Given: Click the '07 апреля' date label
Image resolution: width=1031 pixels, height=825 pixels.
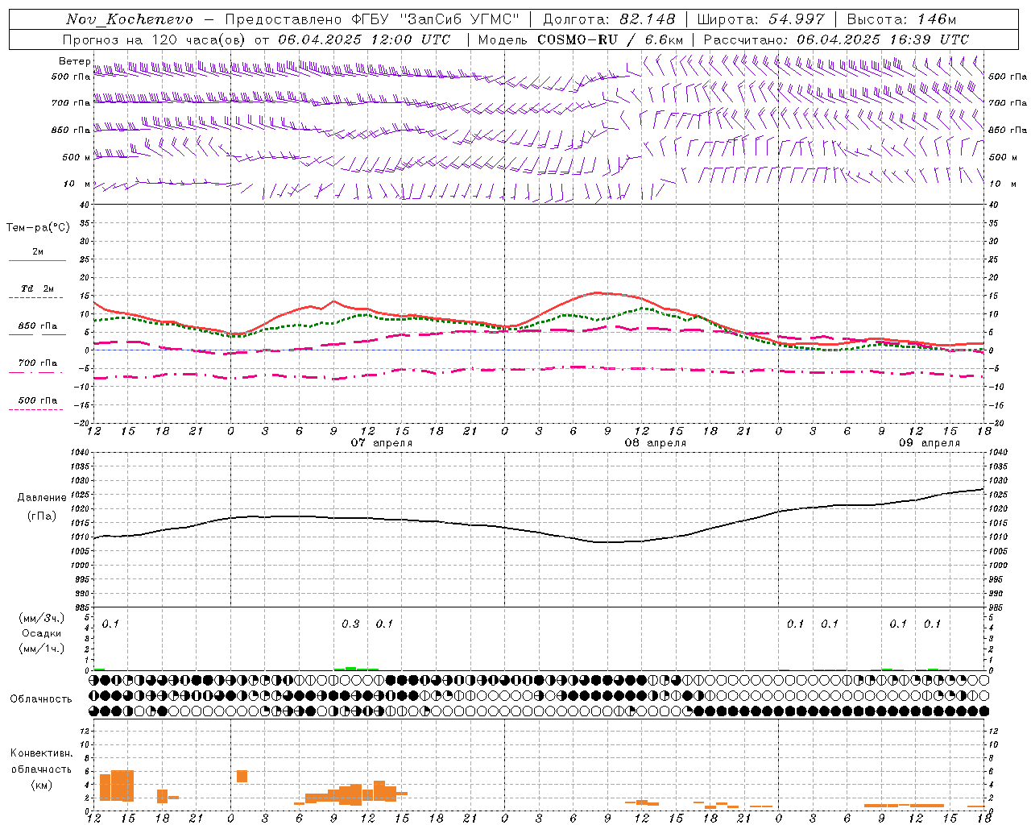Looking at the screenshot, I should pyautogui.click(x=381, y=443).
